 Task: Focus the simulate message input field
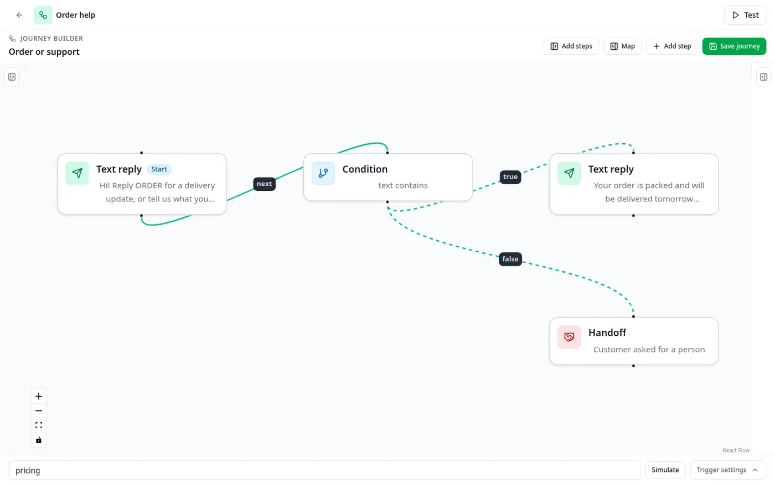click(324, 470)
